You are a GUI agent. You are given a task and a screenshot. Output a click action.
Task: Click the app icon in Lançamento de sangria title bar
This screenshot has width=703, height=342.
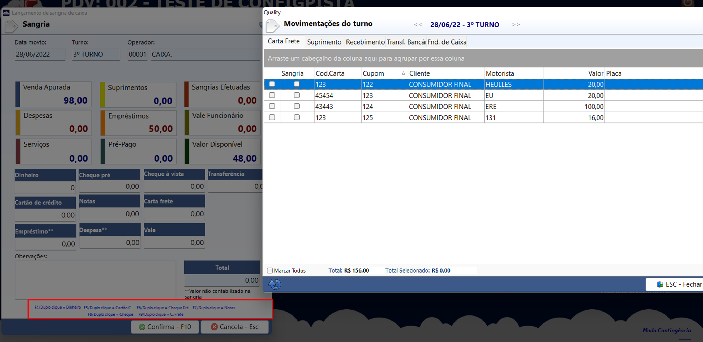pos(6,13)
